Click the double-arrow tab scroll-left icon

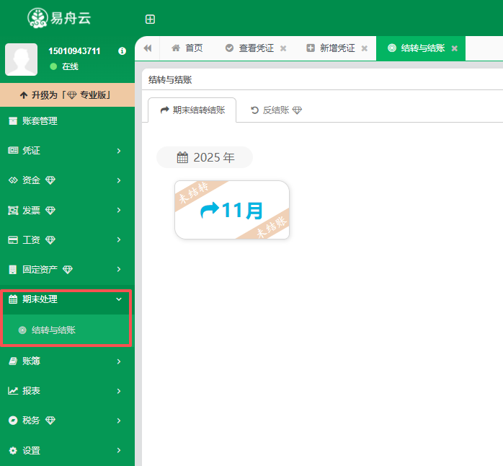[x=148, y=48]
